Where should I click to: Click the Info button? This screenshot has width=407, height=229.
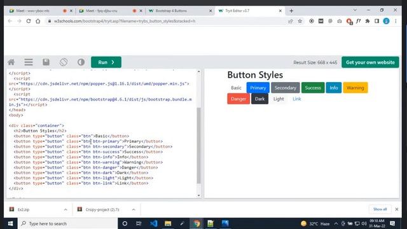click(x=333, y=88)
